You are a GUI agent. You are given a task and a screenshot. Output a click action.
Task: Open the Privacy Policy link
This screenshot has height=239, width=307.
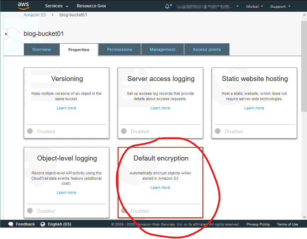258,224
